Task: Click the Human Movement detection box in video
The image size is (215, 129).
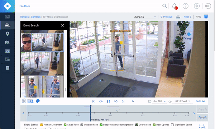Action: [x=117, y=51]
